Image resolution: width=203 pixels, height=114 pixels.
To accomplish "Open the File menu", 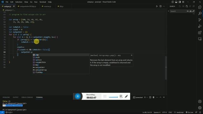I will coord(7,2).
